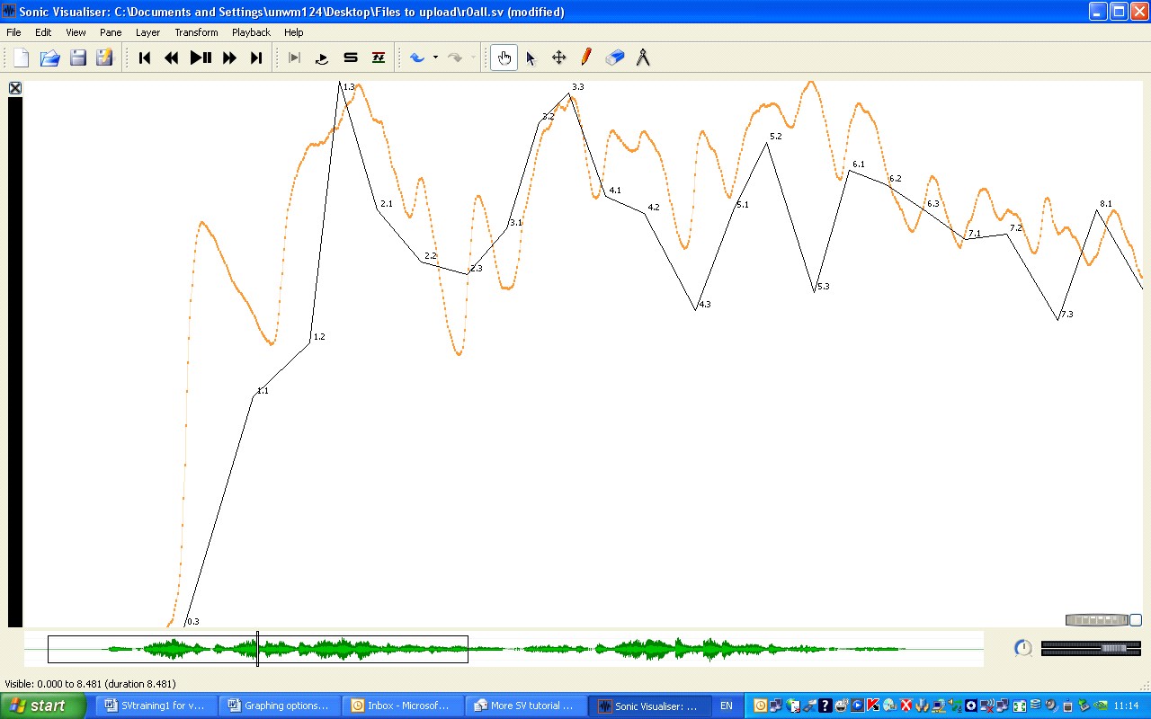Click the playback cursor in overview waveform
This screenshot has width=1151, height=719.
[x=257, y=648]
